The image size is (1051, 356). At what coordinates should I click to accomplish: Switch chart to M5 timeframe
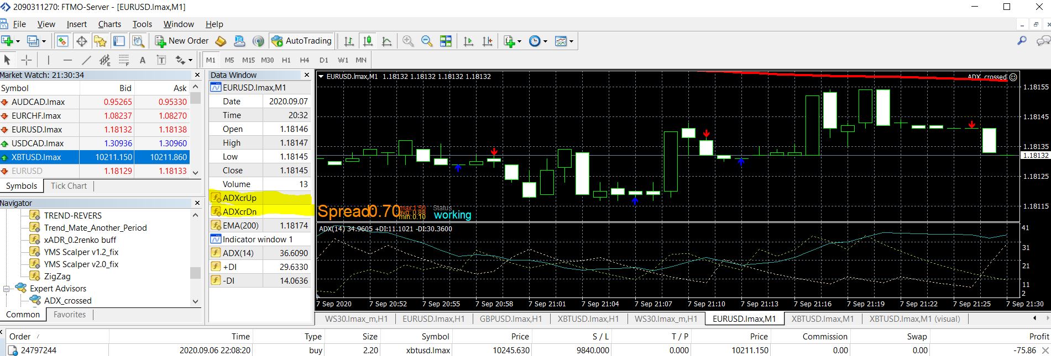pyautogui.click(x=229, y=60)
